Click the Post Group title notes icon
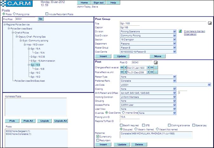The image size is (214, 148). pyautogui.click(x=210, y=23)
